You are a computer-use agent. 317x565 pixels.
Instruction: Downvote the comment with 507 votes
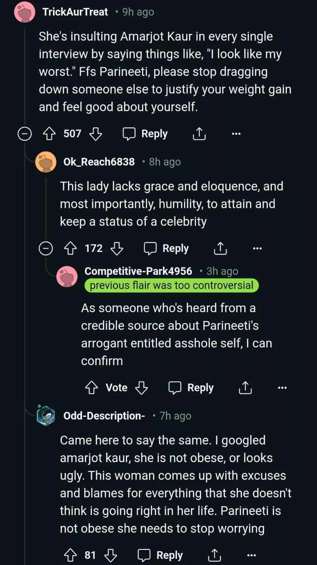click(x=96, y=134)
